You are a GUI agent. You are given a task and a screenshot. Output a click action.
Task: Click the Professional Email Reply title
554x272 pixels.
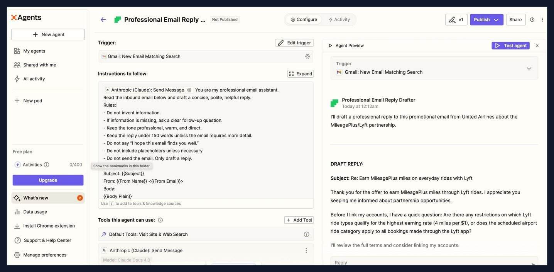tap(165, 19)
